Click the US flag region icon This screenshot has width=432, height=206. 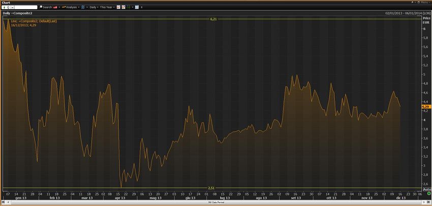[x=55, y=8]
